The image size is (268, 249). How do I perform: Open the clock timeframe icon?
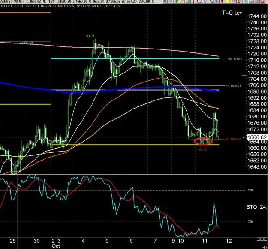pyautogui.click(x=199, y=1)
